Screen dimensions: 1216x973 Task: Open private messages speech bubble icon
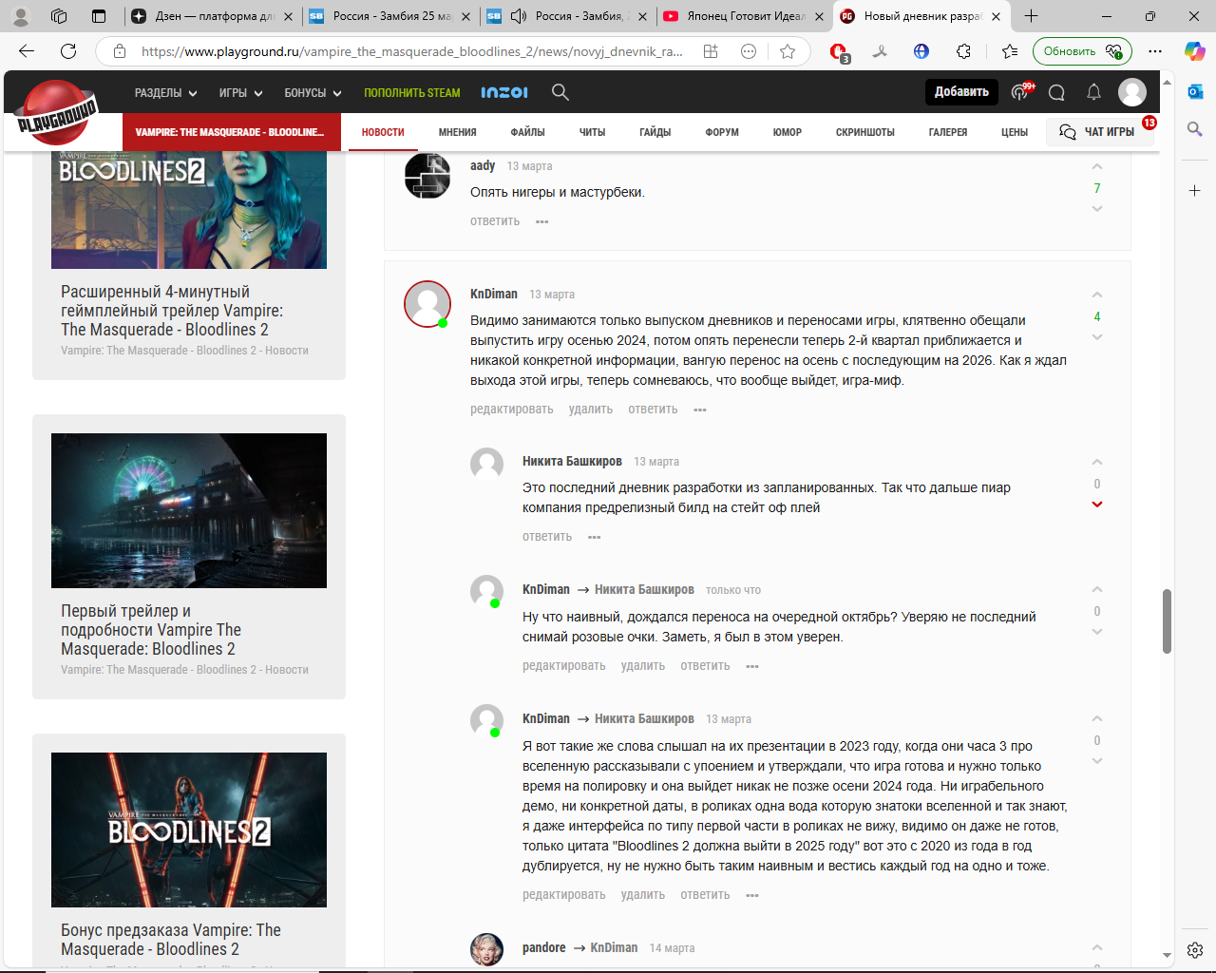[x=1056, y=92]
